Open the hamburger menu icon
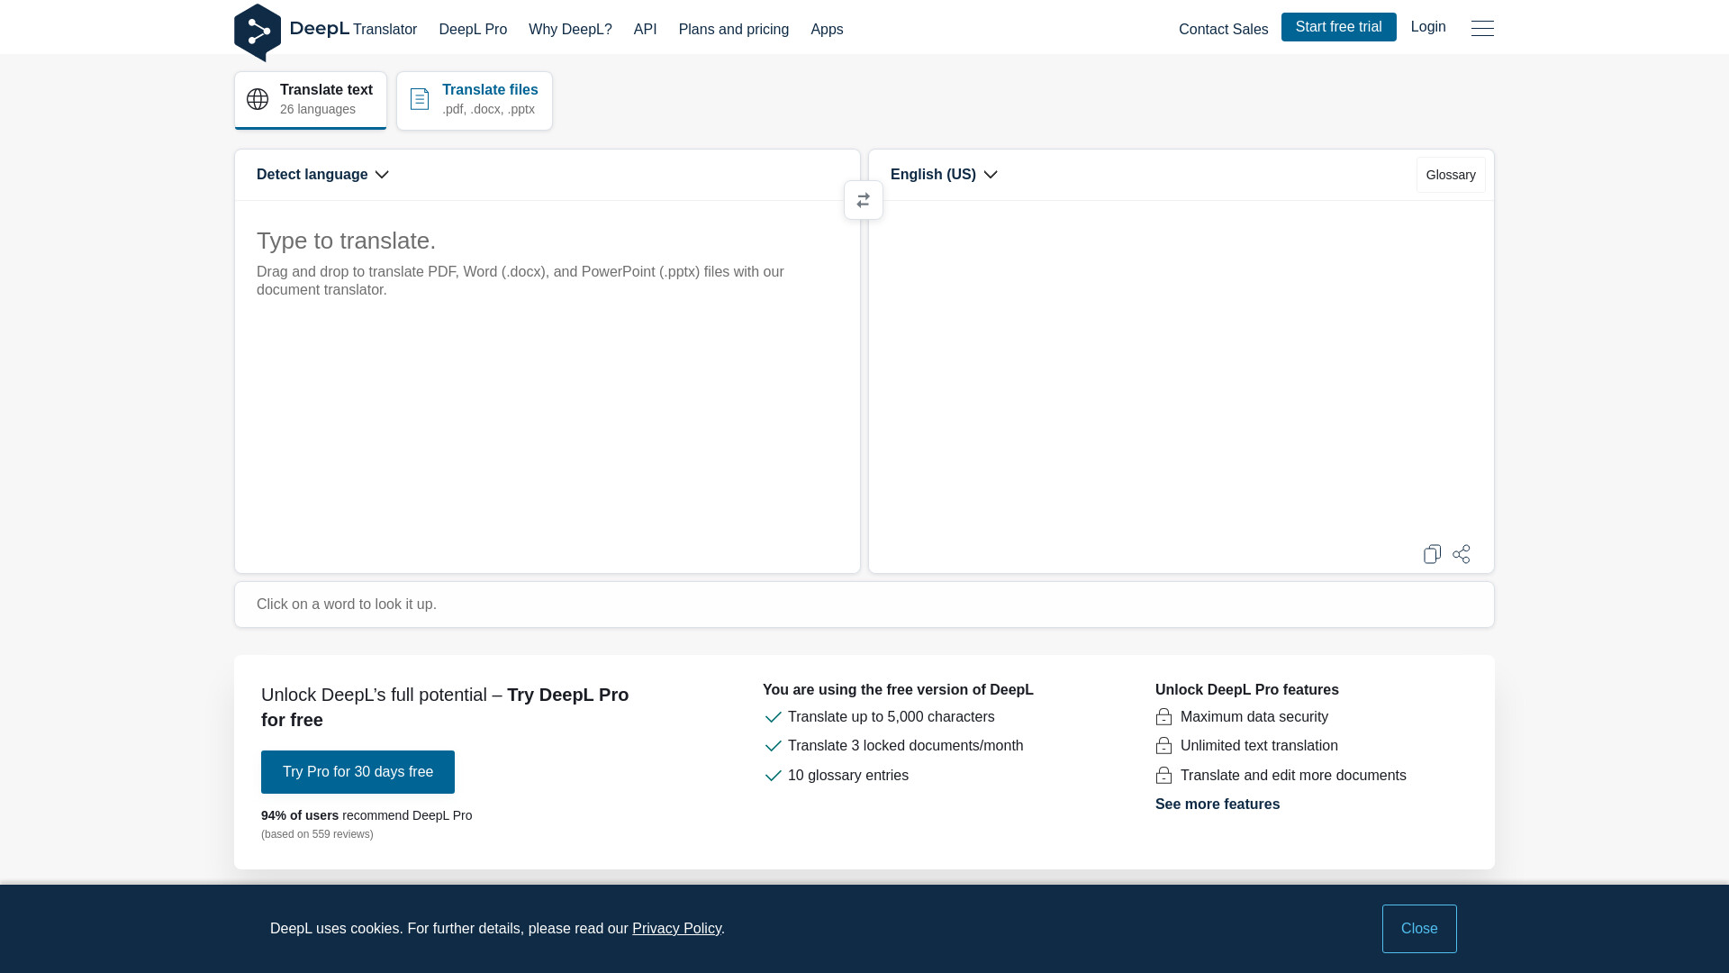Viewport: 1729px width, 973px height. coord(1482,28)
